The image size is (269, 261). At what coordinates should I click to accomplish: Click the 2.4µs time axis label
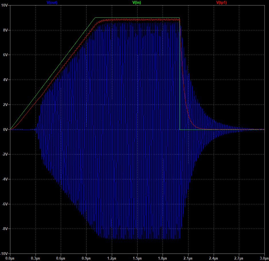[x=214, y=258]
